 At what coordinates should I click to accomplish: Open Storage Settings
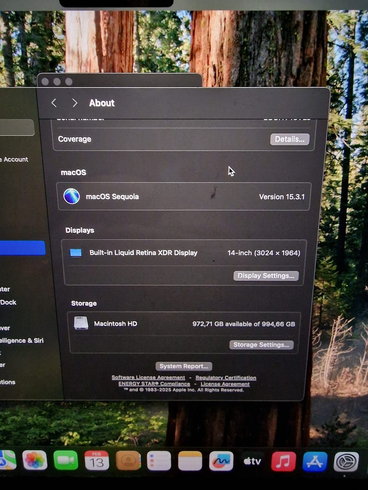coord(261,345)
